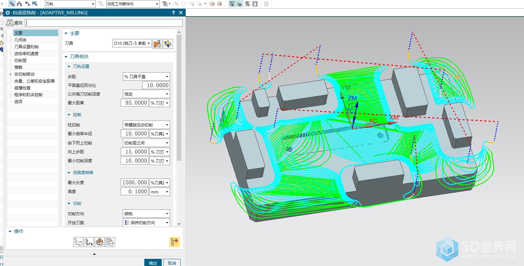
Task: Open the 步距 dropdown showing 刀具平直
Action: (146, 77)
